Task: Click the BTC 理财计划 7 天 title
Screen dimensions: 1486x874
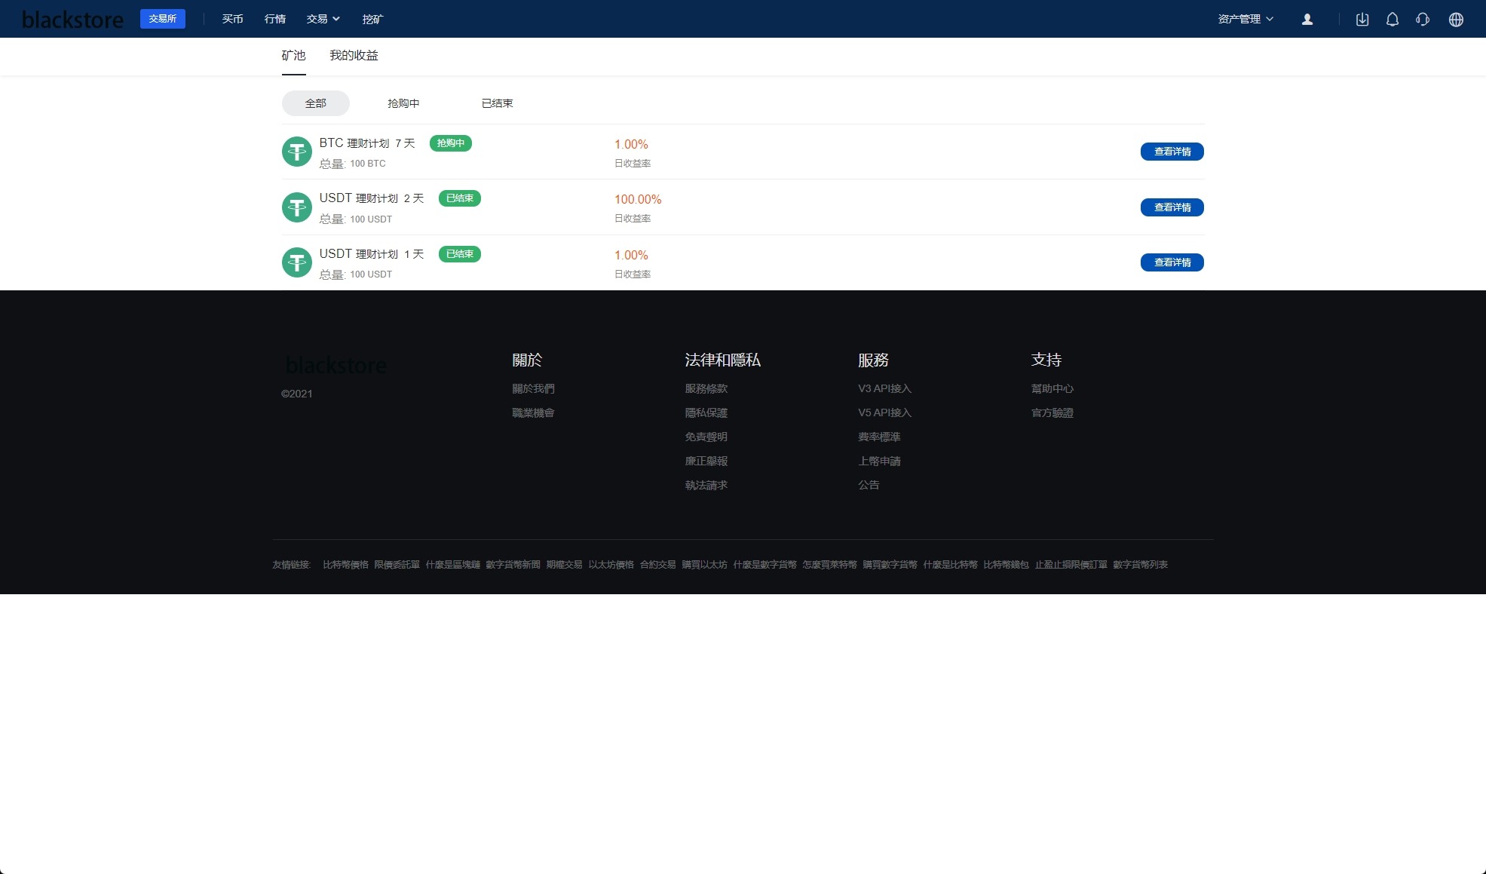Action: click(367, 143)
